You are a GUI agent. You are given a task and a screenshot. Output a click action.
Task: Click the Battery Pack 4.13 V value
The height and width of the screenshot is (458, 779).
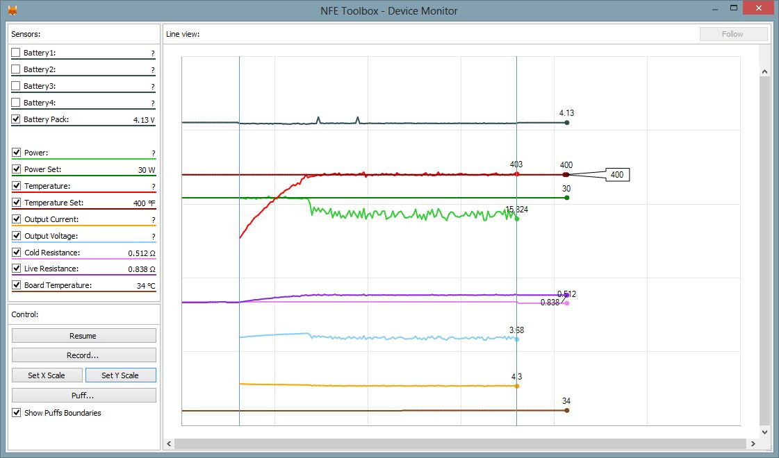(x=144, y=119)
